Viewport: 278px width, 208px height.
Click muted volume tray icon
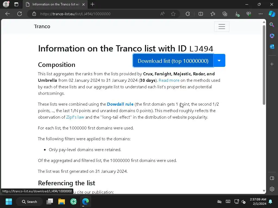[x=244, y=201]
